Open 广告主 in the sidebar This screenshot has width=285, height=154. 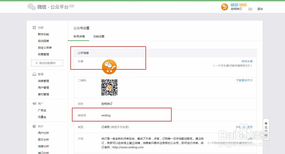pos(42,110)
